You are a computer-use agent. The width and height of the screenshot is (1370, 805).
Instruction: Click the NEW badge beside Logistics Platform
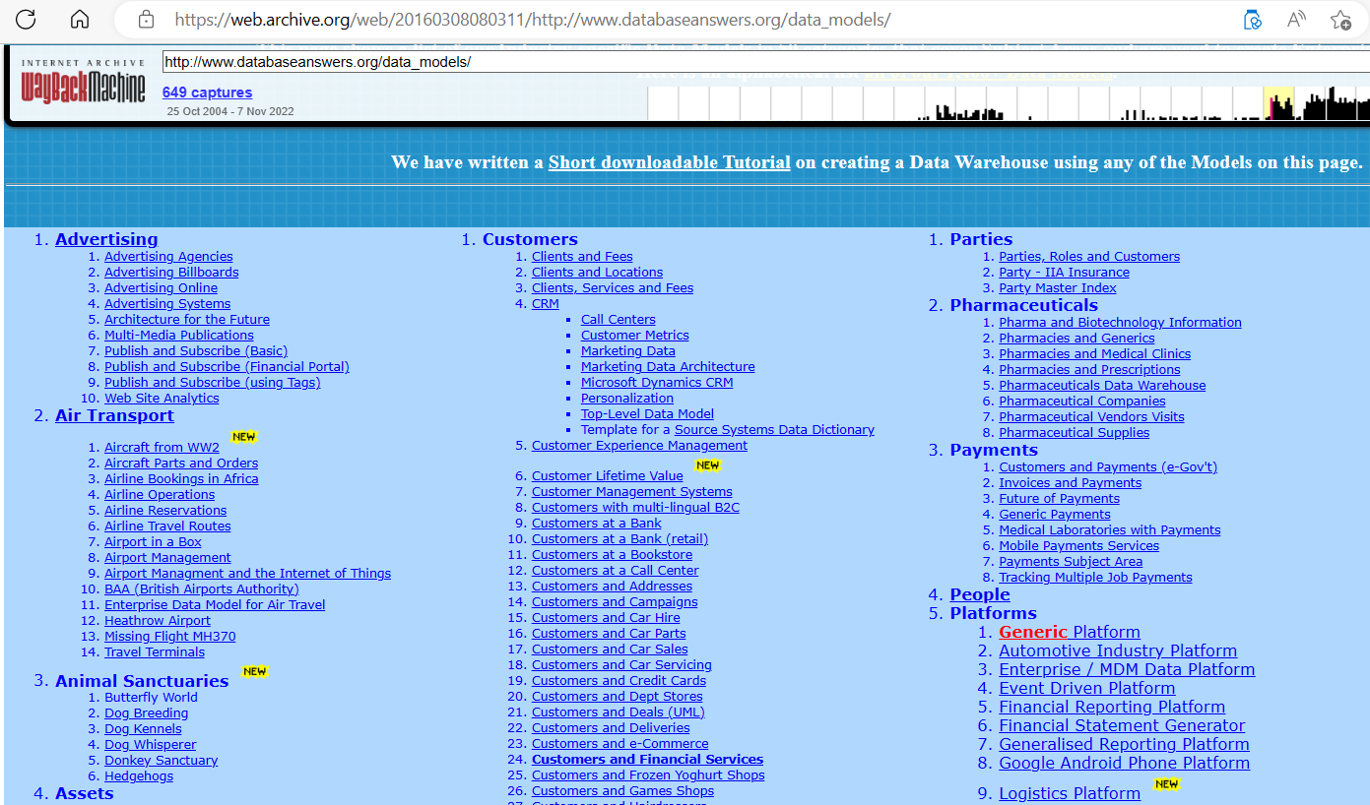pyautogui.click(x=1166, y=784)
